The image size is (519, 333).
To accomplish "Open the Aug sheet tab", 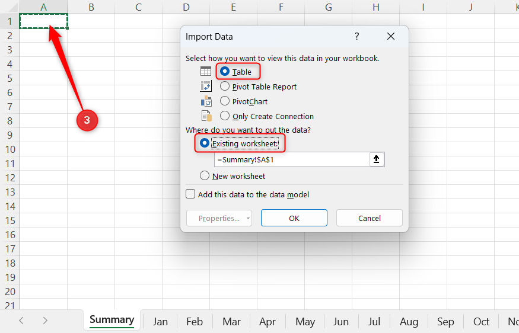I will 409,321.
